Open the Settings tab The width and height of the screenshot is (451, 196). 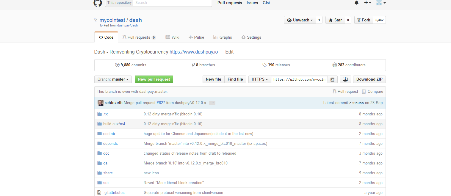tap(251, 37)
